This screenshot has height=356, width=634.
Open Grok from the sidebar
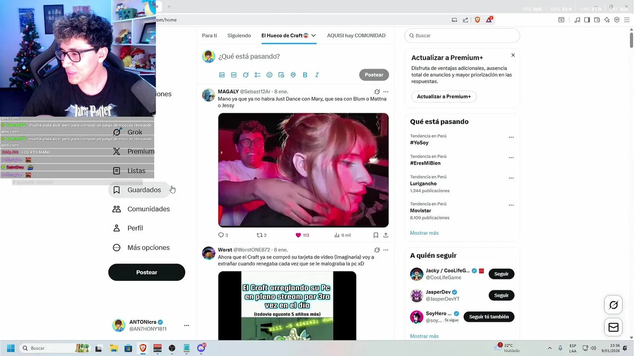(x=128, y=132)
